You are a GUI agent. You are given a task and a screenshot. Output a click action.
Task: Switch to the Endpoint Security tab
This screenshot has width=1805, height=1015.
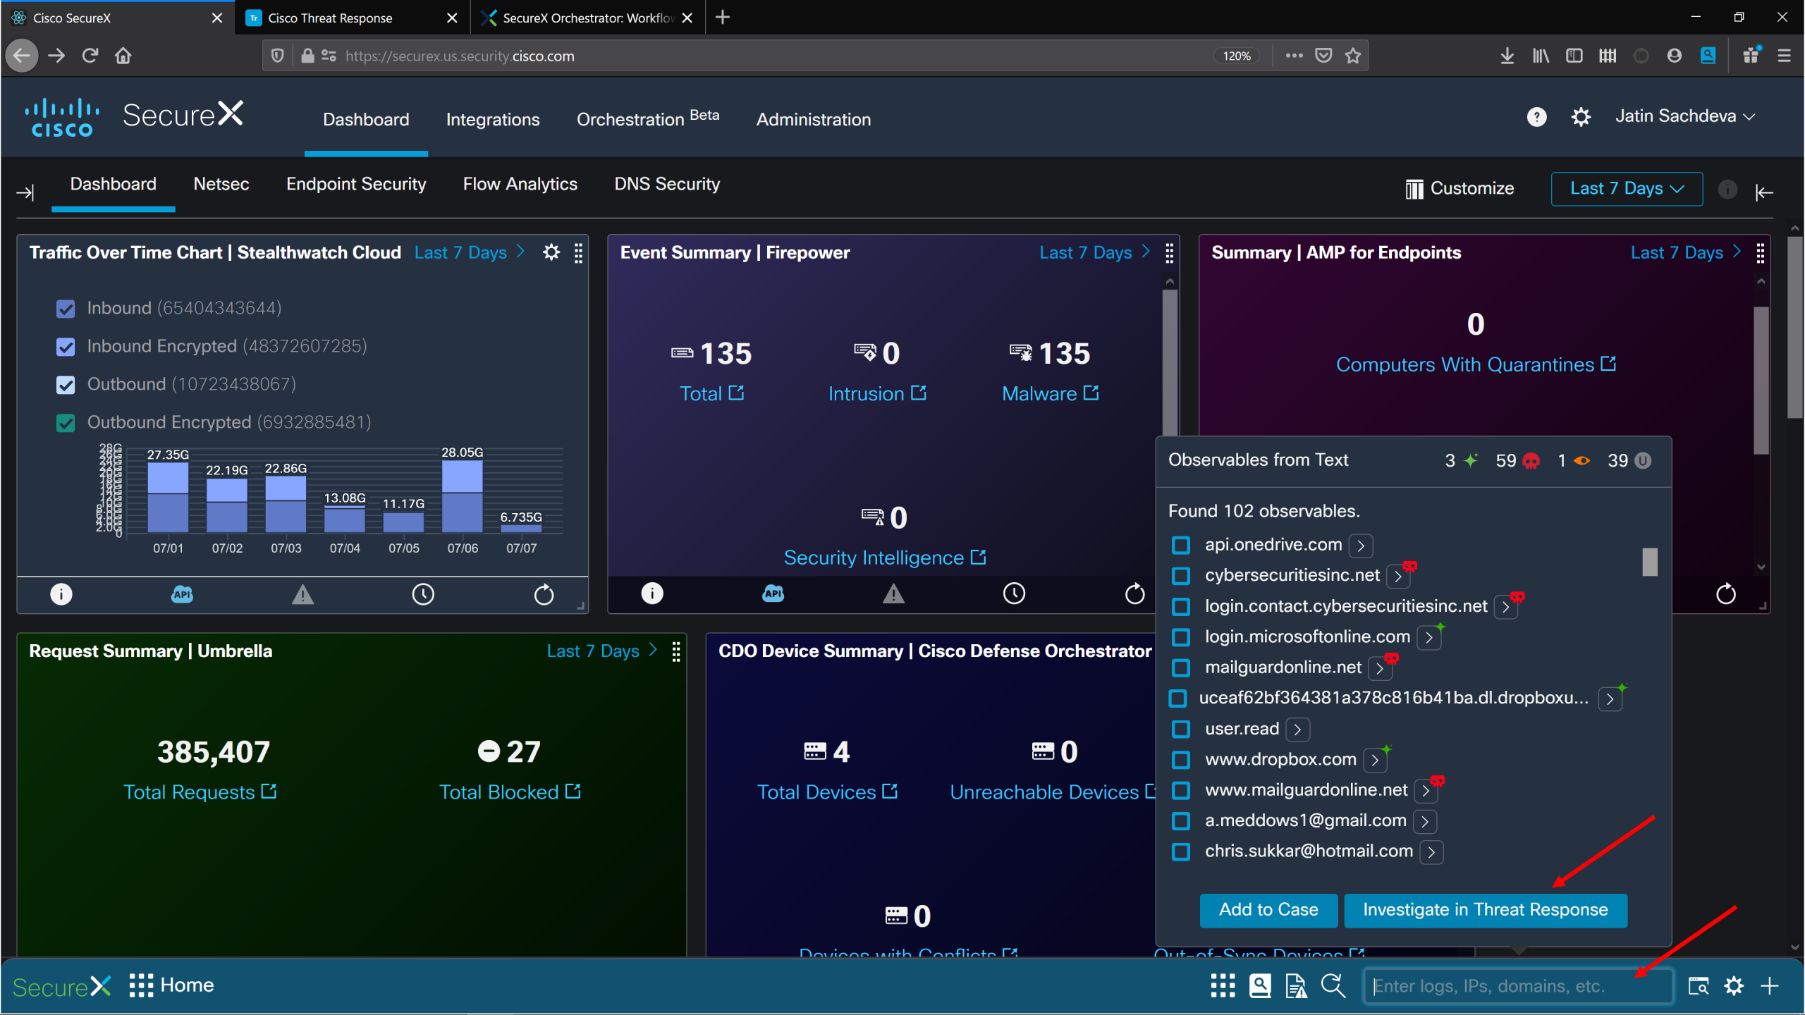click(356, 185)
